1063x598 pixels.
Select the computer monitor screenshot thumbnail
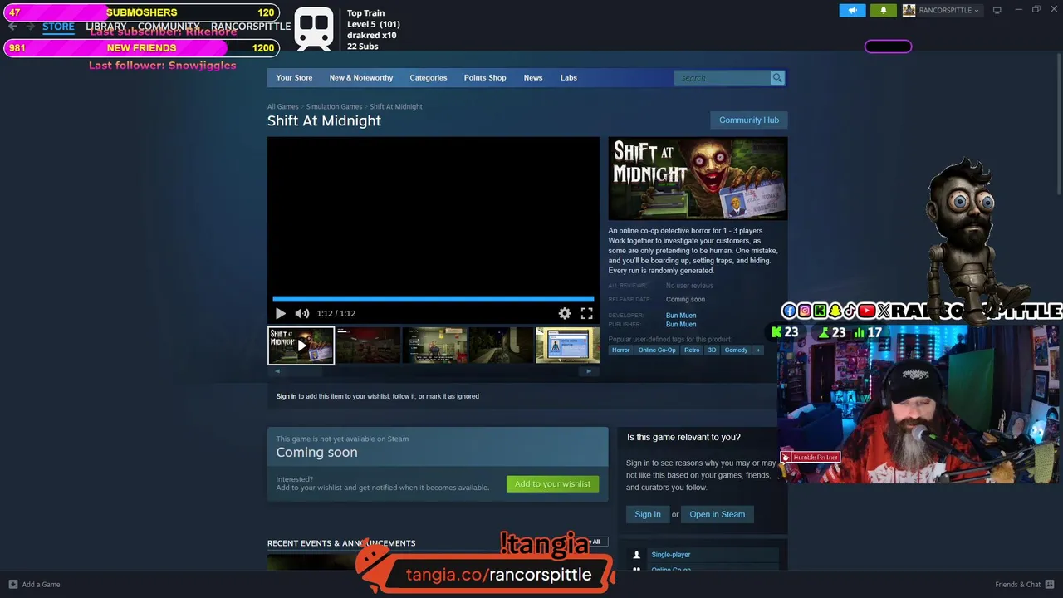point(567,345)
